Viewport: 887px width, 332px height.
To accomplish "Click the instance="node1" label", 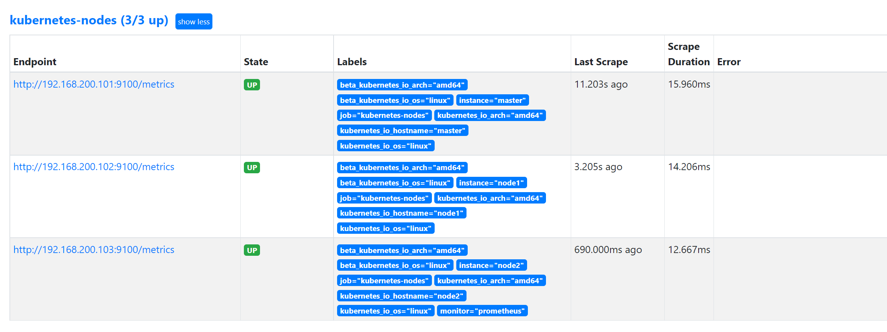I will (491, 183).
